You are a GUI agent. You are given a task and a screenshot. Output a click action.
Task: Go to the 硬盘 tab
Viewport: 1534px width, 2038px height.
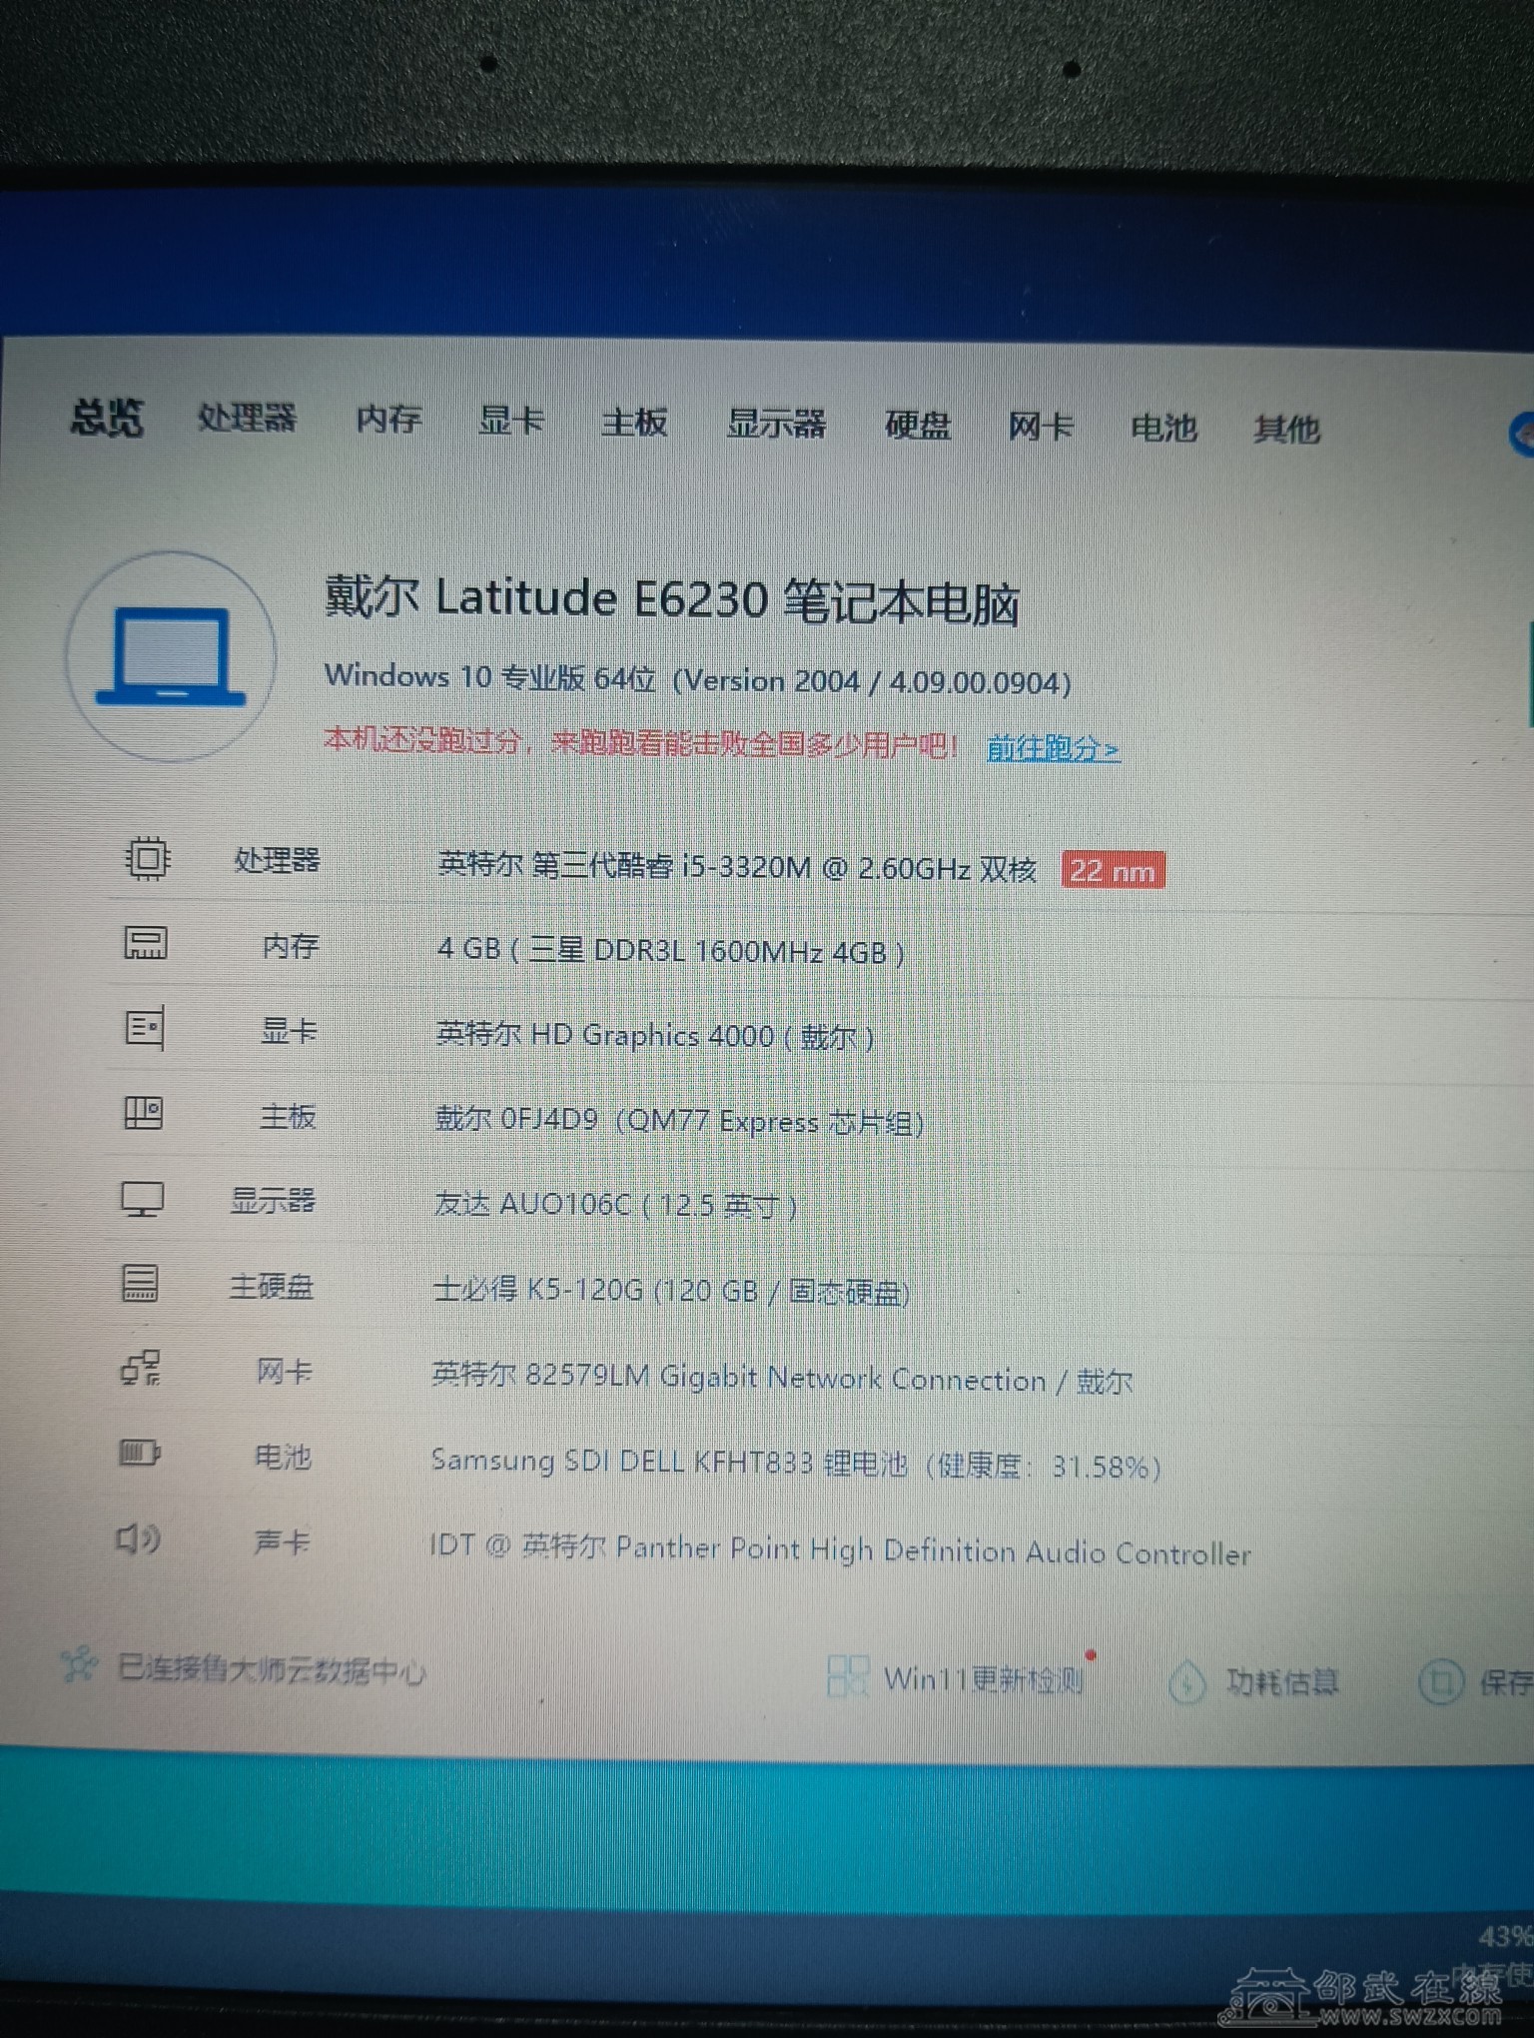pos(917,426)
